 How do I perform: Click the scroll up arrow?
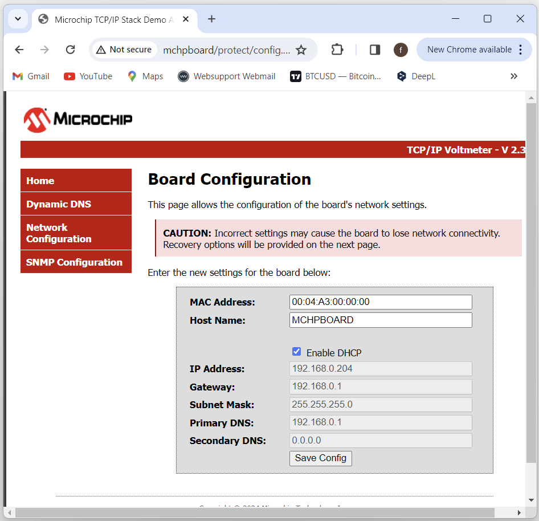tap(531, 97)
